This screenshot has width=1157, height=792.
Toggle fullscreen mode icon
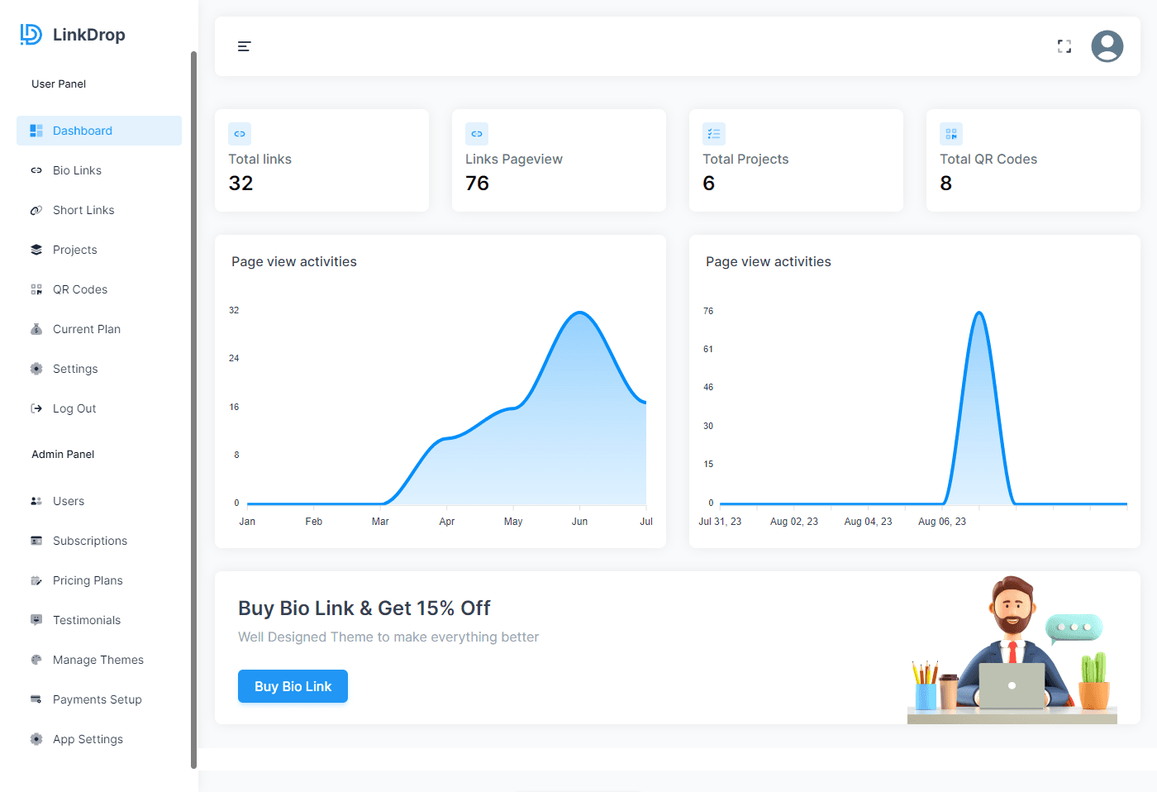1064,46
